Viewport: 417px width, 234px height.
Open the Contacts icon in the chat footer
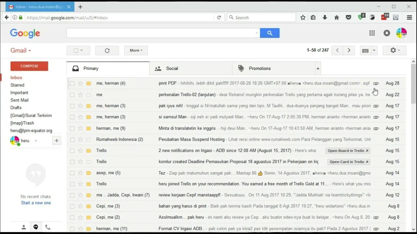(x=24, y=227)
